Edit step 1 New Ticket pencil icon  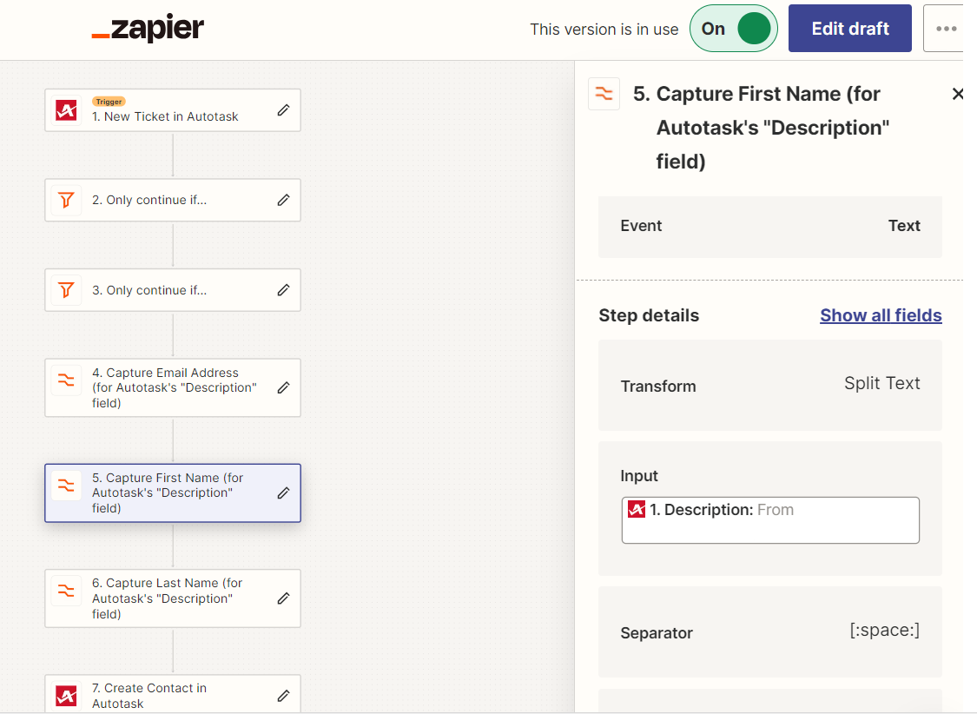click(x=283, y=110)
